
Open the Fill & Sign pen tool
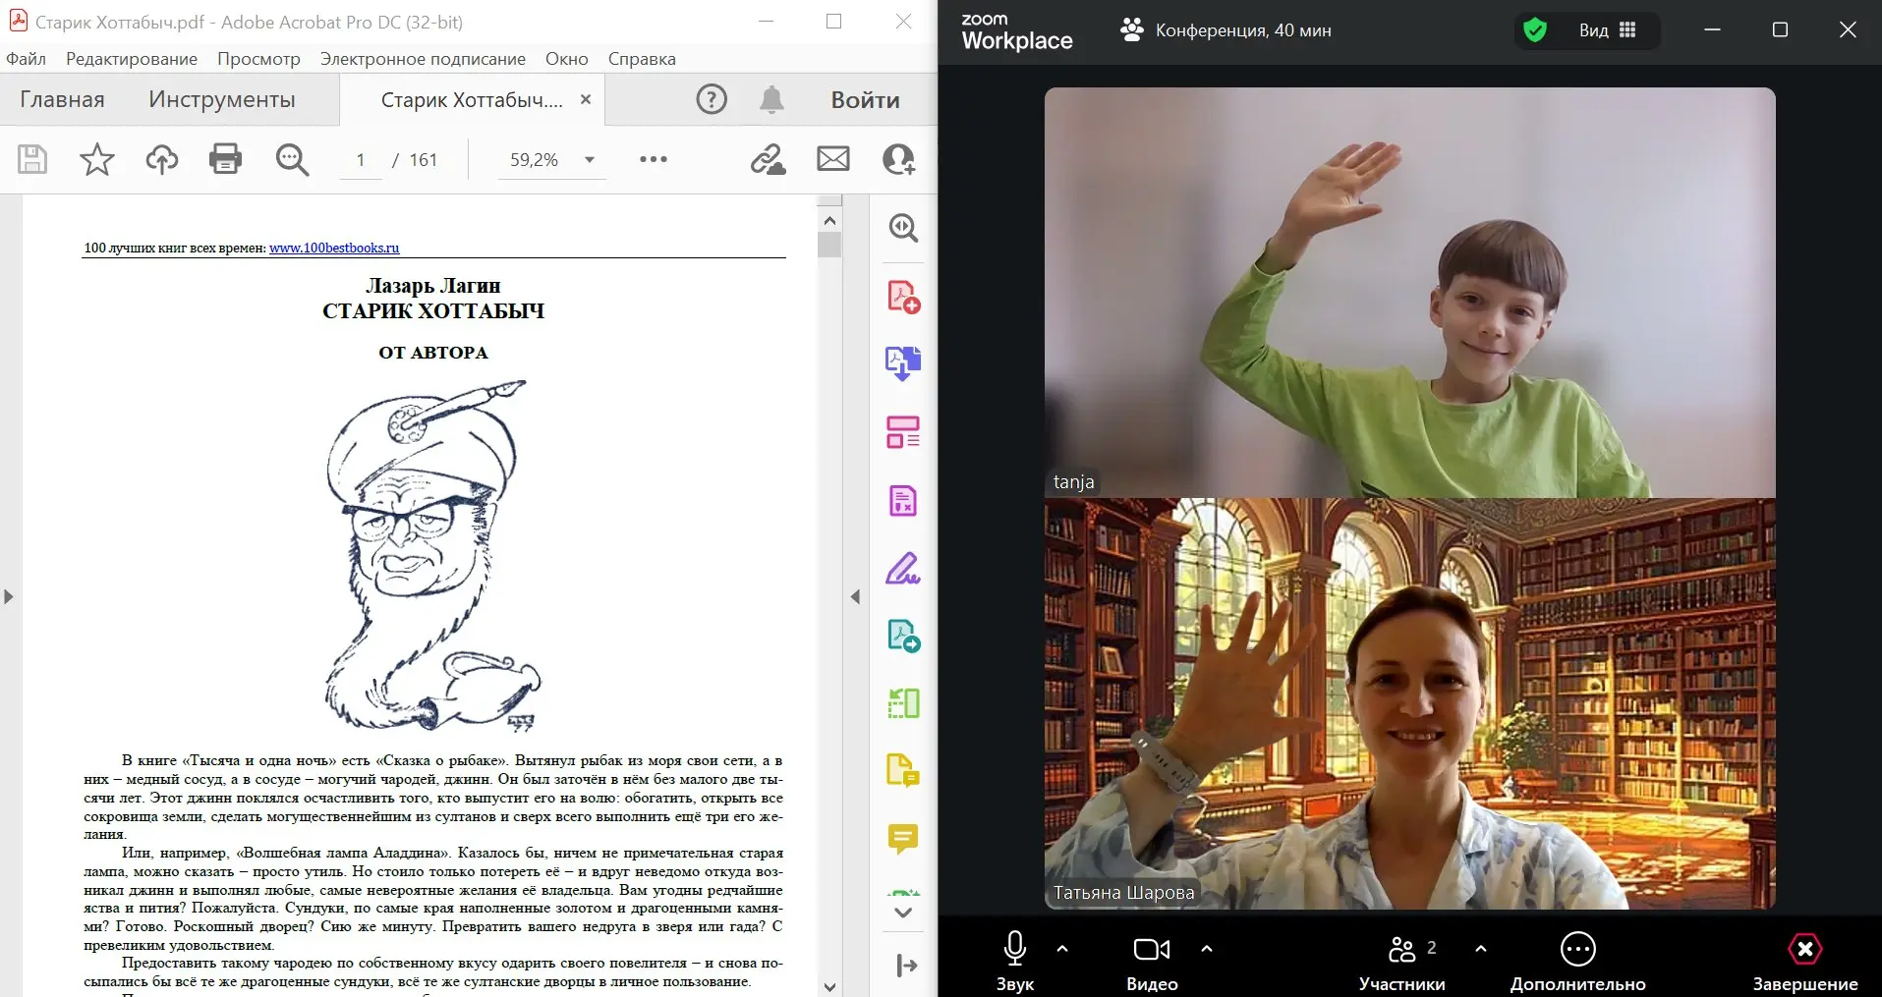[903, 569]
